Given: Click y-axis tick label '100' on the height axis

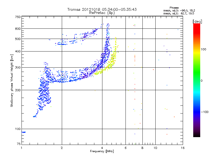Looking at the screenshot, I should pyautogui.click(x=18, y=129).
